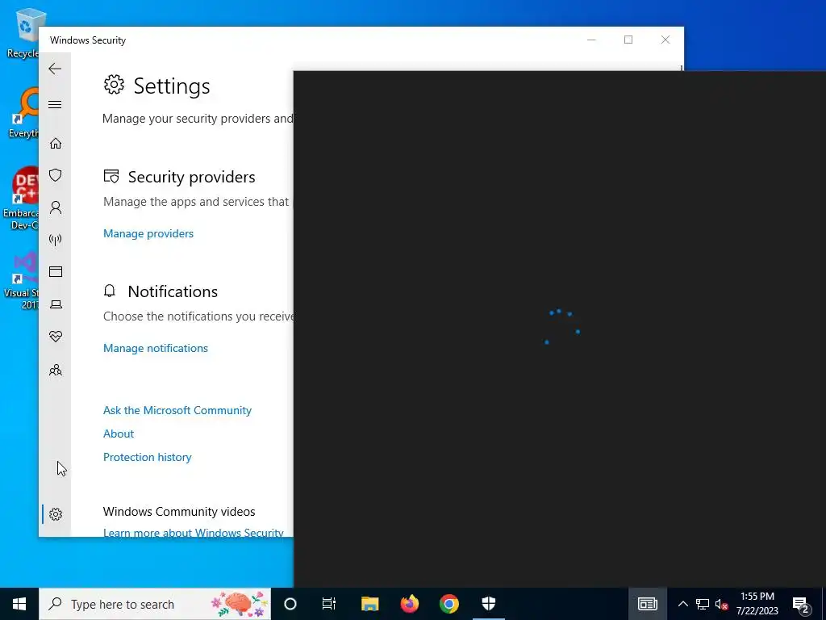Open News and interests taskbar icon
826x620 pixels.
click(648, 604)
